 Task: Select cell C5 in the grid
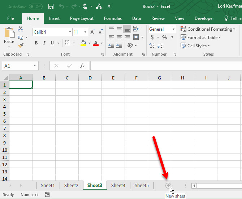click(67, 114)
